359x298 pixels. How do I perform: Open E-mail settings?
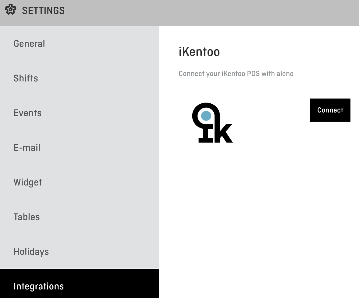[x=80, y=147]
